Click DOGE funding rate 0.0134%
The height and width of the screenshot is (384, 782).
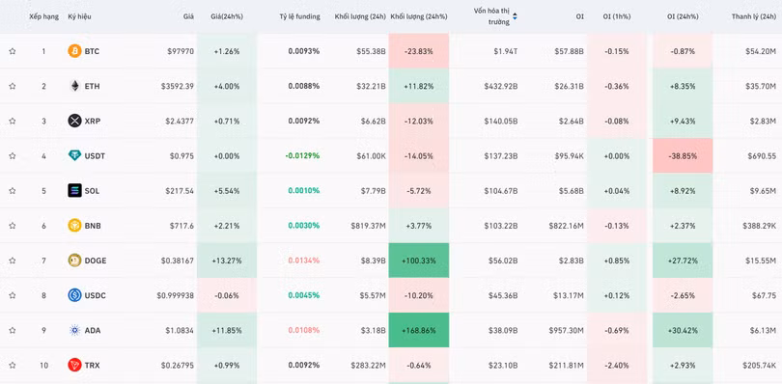[304, 261]
